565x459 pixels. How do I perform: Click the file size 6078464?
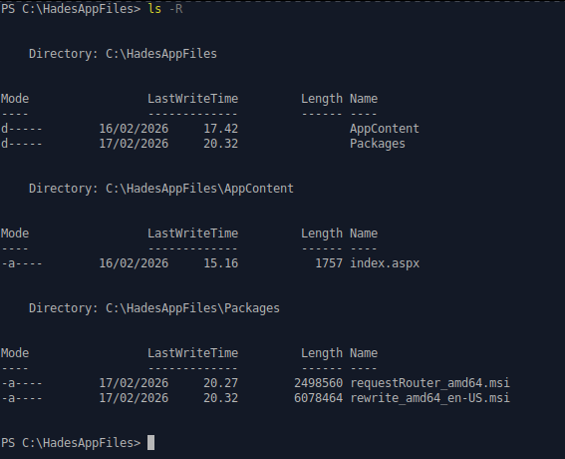click(319, 398)
